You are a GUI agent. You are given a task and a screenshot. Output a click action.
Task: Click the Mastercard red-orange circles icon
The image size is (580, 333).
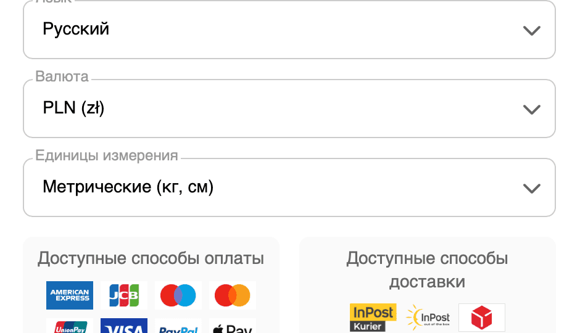[x=232, y=295]
